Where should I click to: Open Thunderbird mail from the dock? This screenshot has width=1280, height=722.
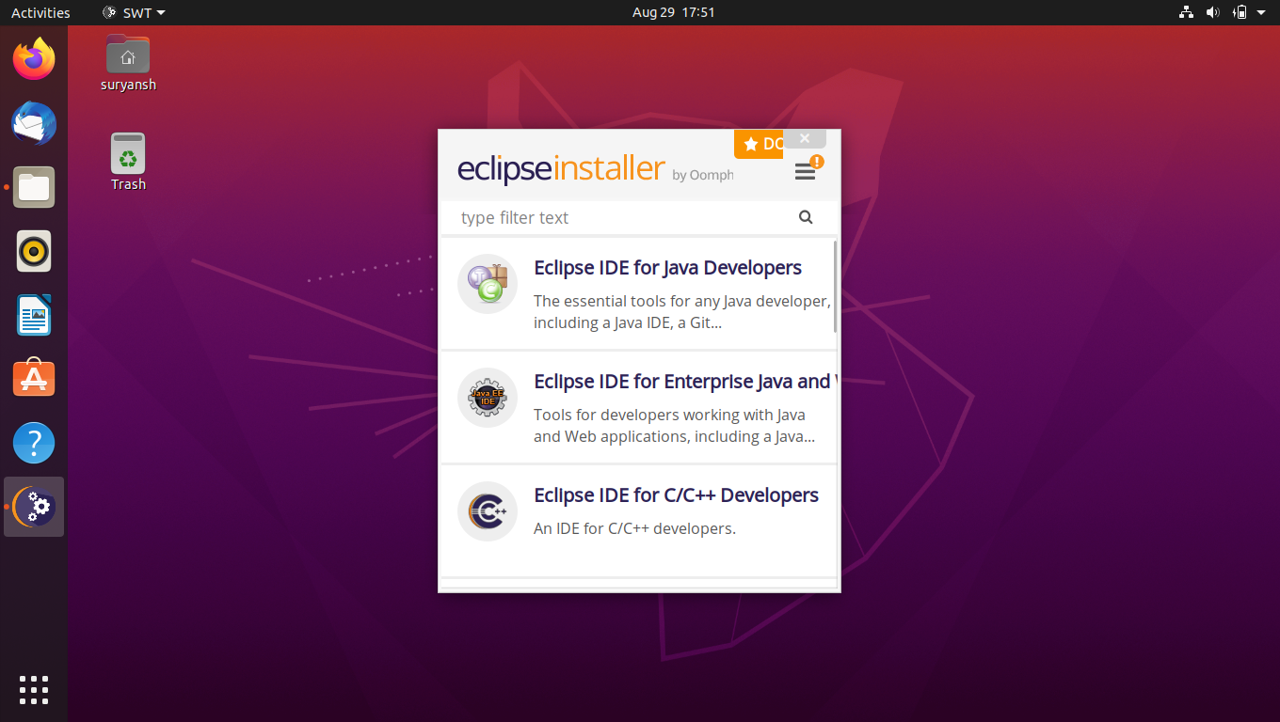pyautogui.click(x=34, y=123)
